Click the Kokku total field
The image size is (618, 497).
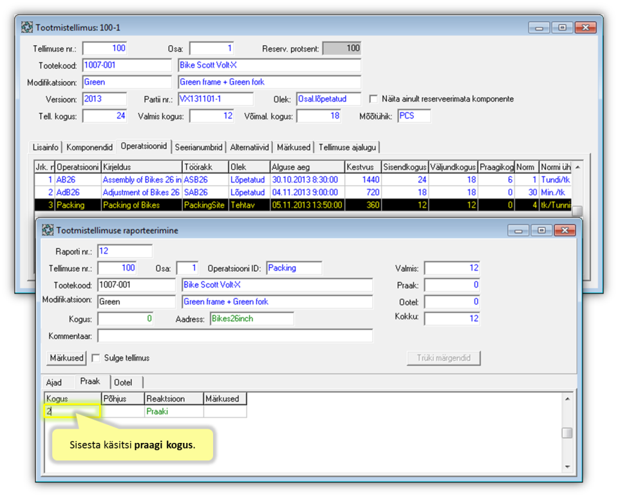click(x=452, y=319)
